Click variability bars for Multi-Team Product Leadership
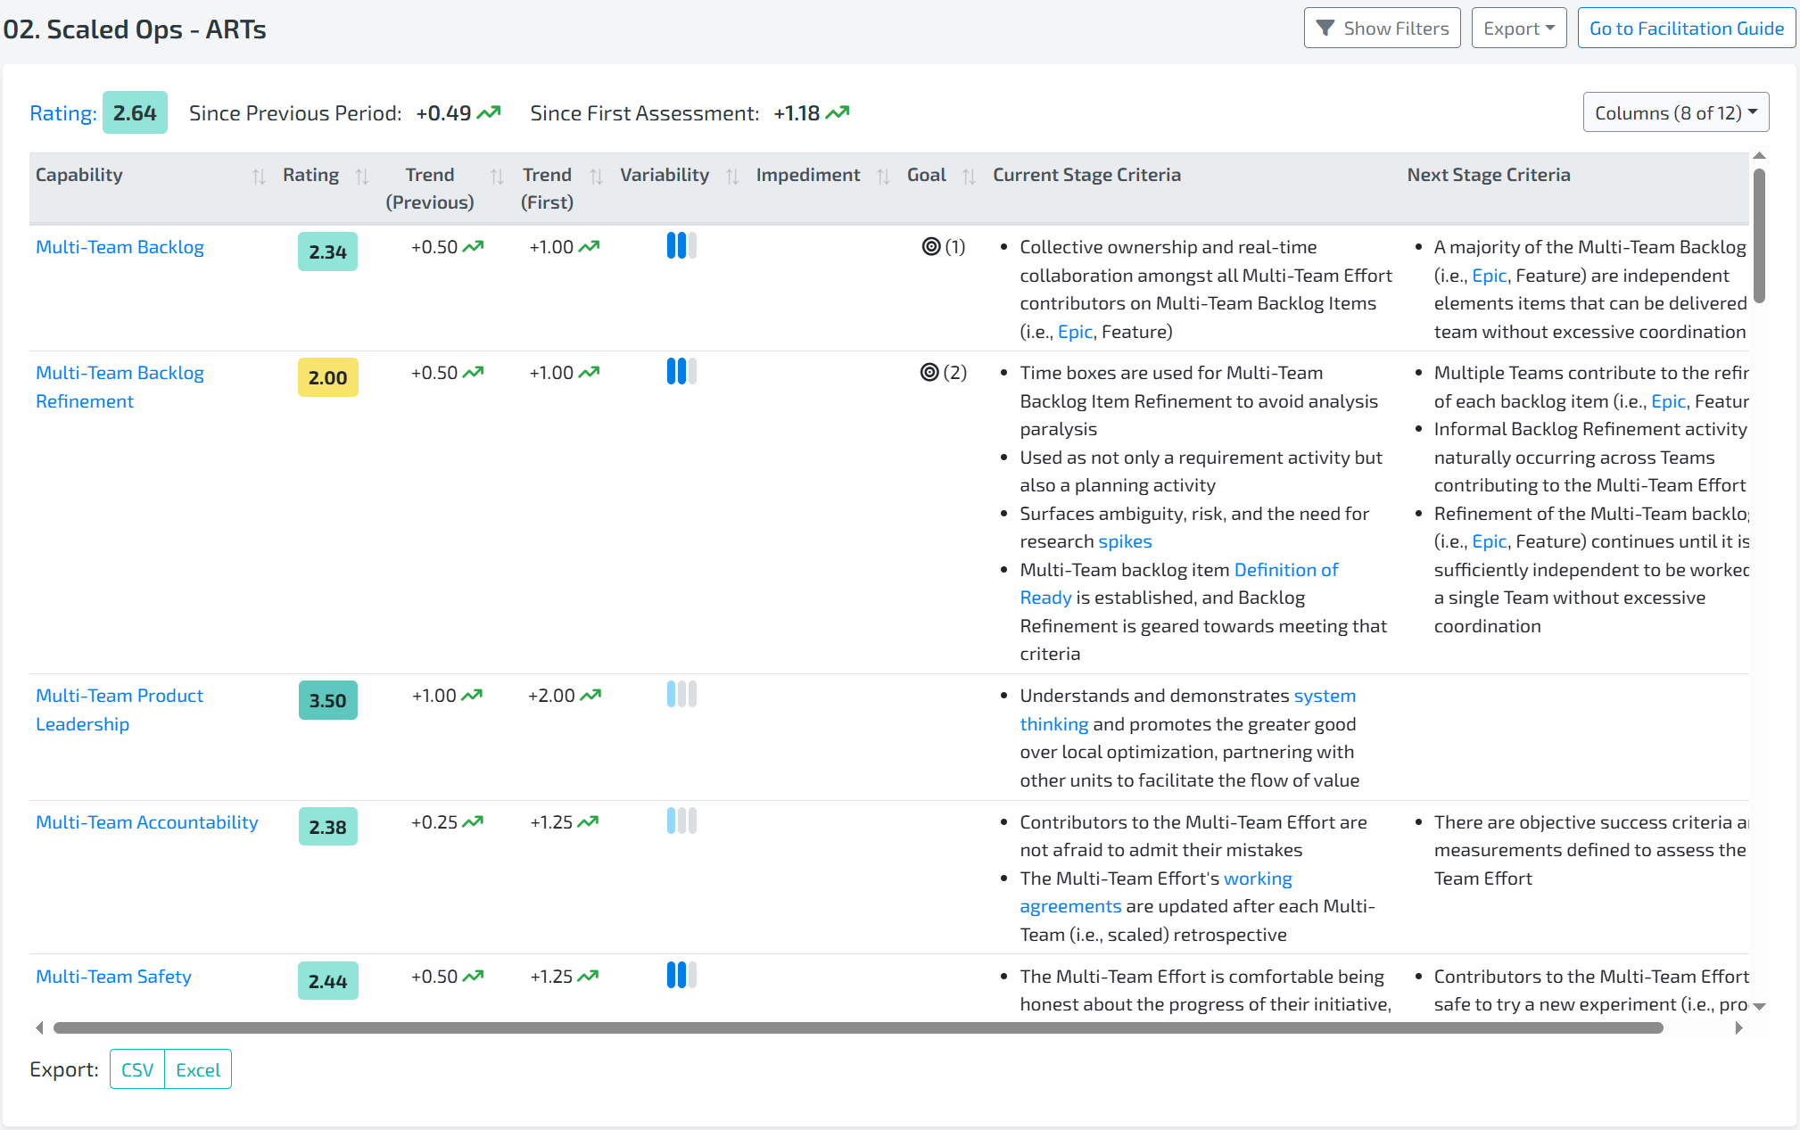Image resolution: width=1800 pixels, height=1130 pixels. [681, 695]
